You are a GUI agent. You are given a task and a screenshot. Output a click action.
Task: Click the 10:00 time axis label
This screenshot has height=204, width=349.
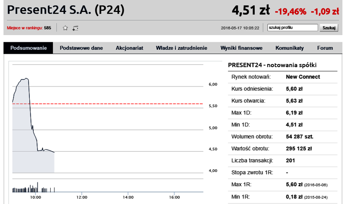pyautogui.click(x=36, y=197)
